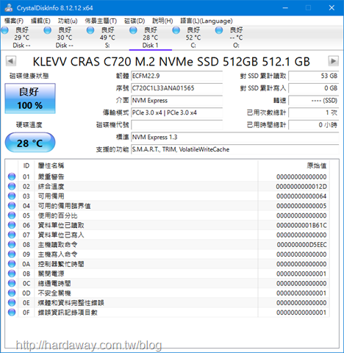Click the status icon of attribute 08
The width and height of the screenshot is (344, 353).
(12, 244)
